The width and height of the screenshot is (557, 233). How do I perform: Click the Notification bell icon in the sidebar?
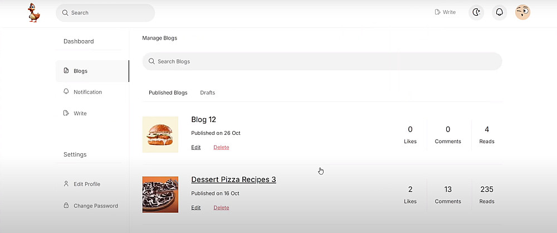(x=66, y=91)
